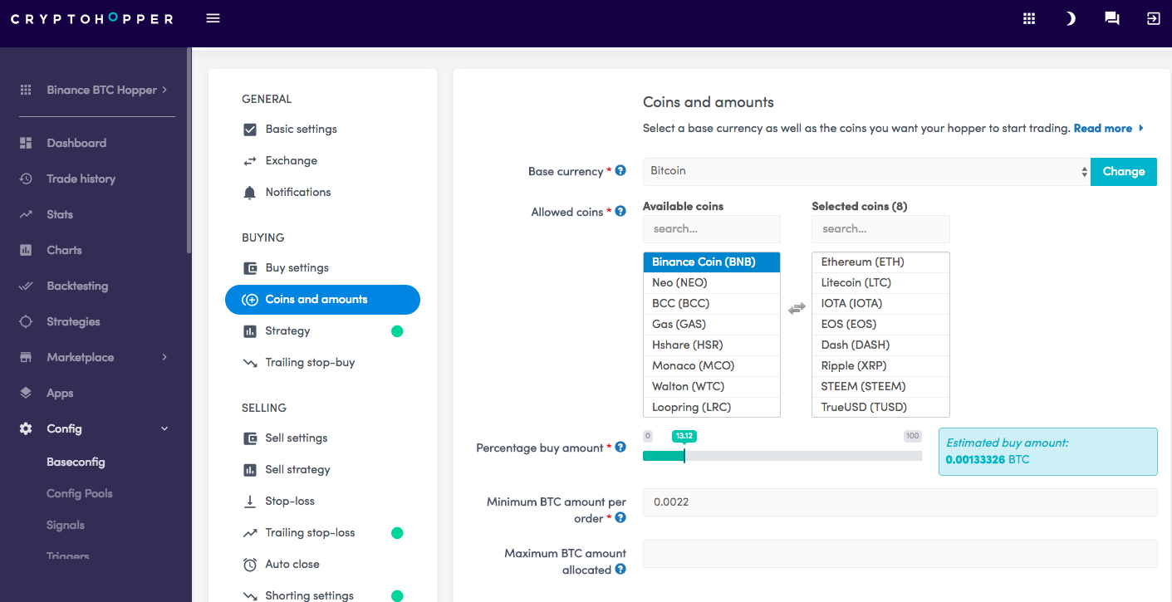
Task: Click the Cryptohopper logo
Action: point(92,18)
